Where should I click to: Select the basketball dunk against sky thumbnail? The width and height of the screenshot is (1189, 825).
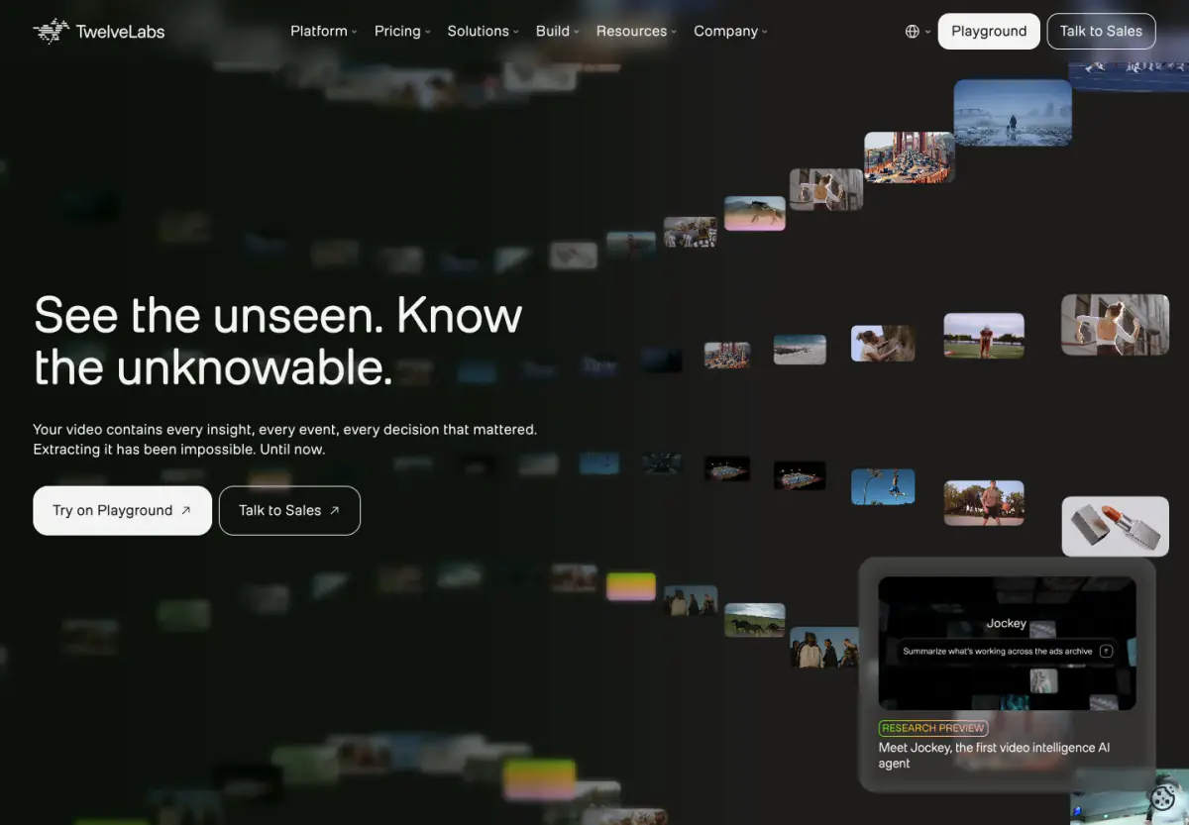point(883,486)
